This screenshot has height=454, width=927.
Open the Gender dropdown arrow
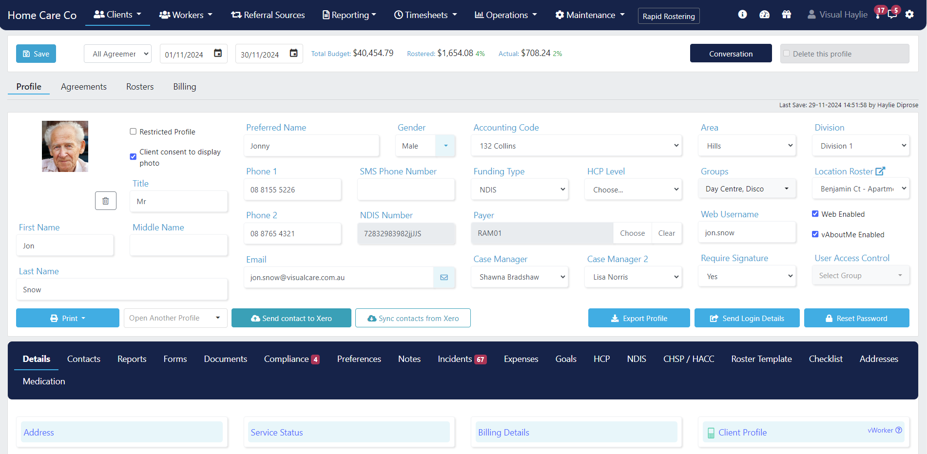(445, 146)
